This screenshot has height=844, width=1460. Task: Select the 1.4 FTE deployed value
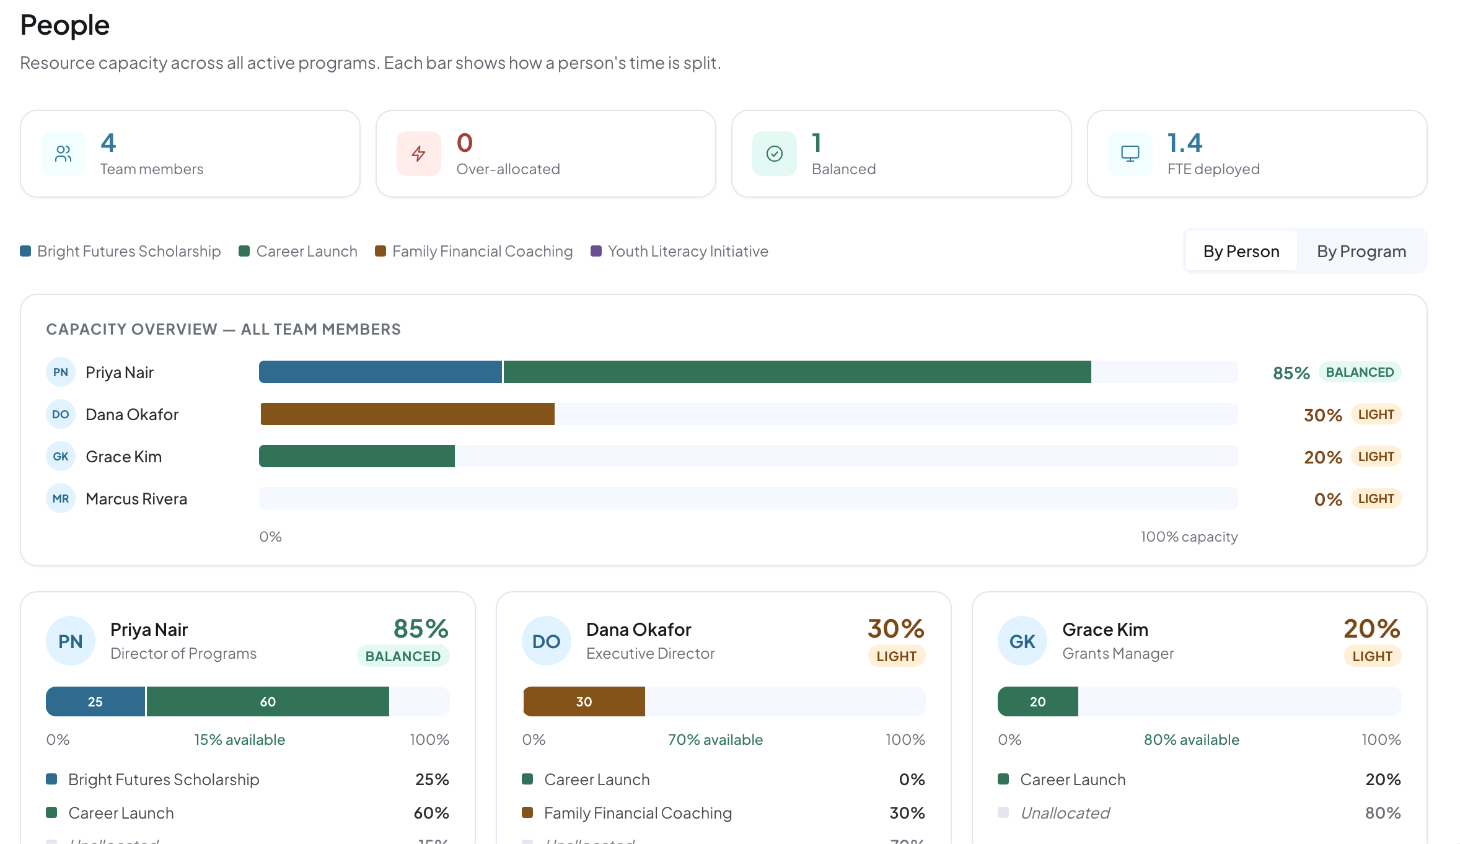pos(1185,143)
